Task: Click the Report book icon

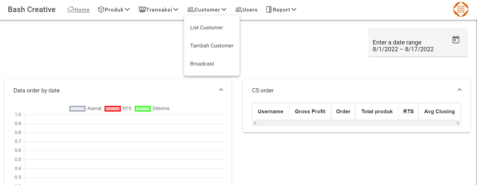Action: [x=269, y=10]
